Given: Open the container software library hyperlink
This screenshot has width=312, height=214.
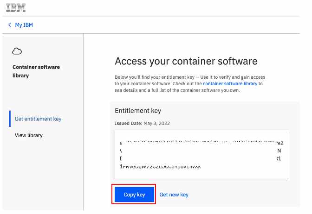Looking at the screenshot, I should (230, 83).
